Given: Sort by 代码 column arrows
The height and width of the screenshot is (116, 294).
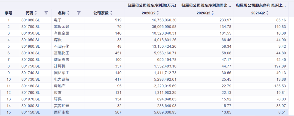Looking at the screenshot, I should tap(36, 13).
